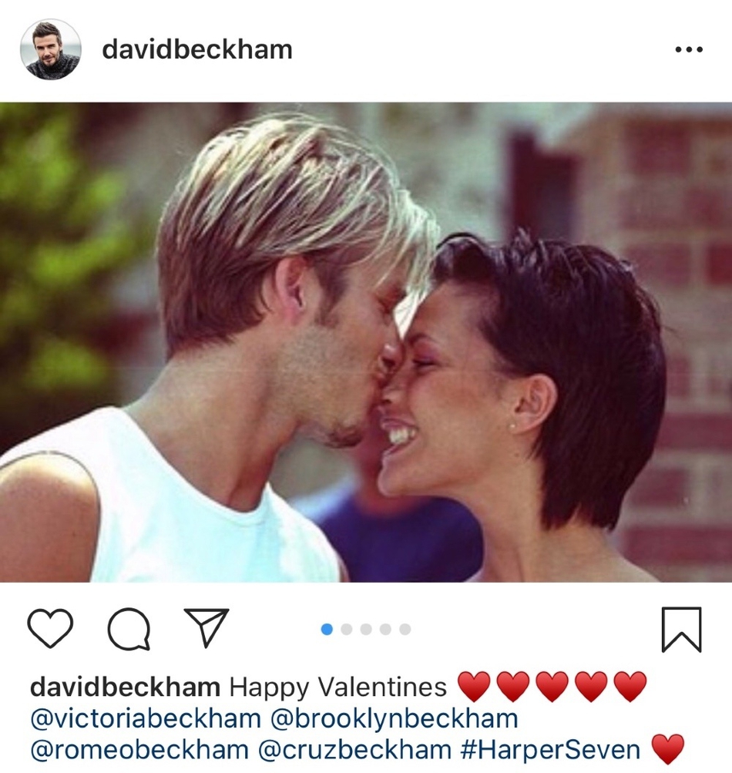Open comments with the speech bubble icon
The image size is (732, 773).
[x=129, y=629]
